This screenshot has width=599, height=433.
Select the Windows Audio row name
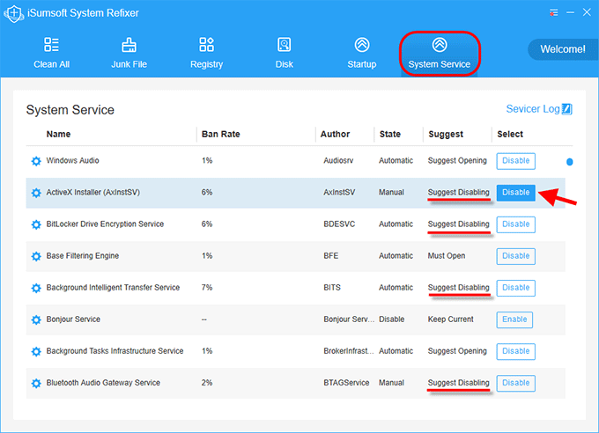click(x=72, y=160)
